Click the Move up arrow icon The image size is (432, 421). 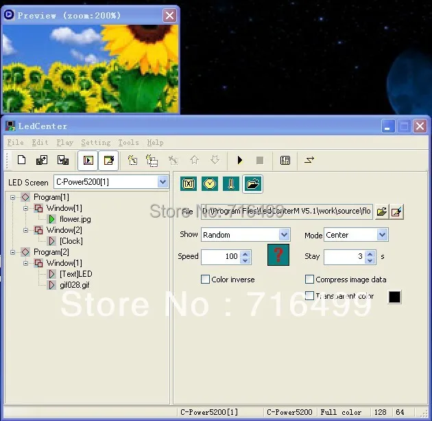pos(195,160)
